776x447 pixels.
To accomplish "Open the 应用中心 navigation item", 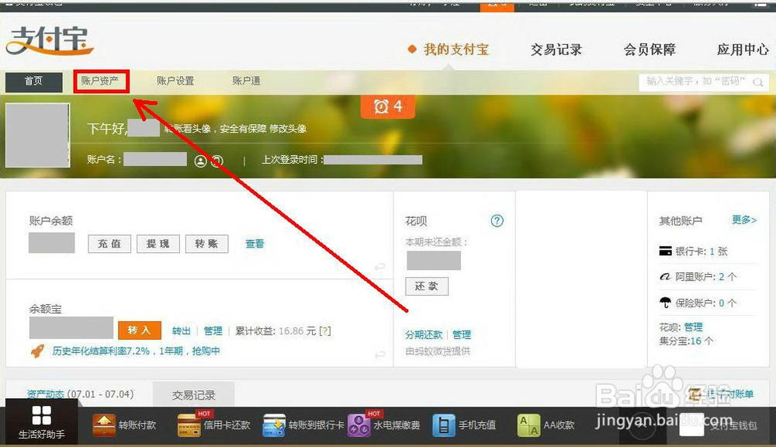I will point(743,50).
